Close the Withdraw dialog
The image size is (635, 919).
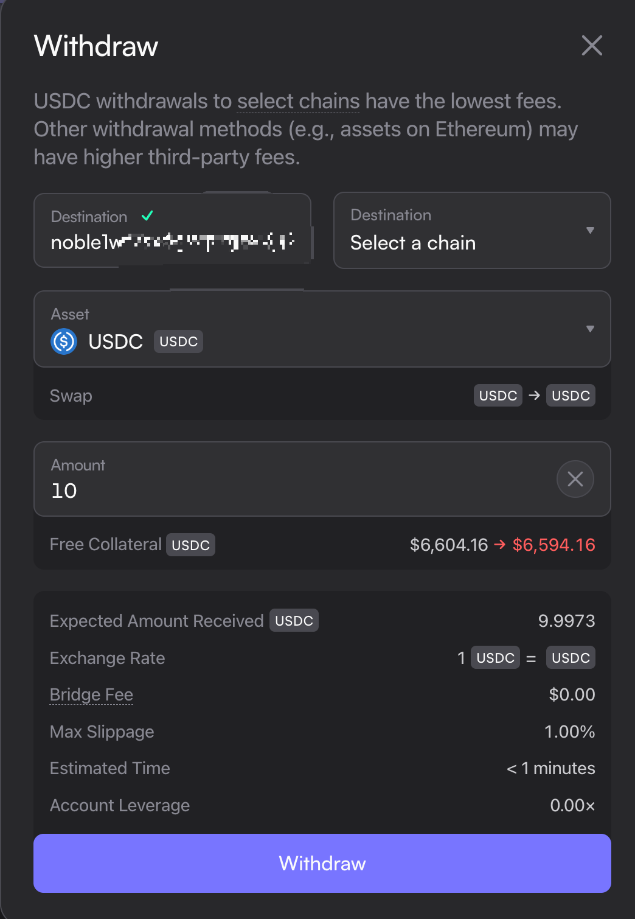(591, 46)
